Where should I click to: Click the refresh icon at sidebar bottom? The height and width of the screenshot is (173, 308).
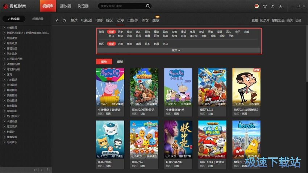click(35, 170)
